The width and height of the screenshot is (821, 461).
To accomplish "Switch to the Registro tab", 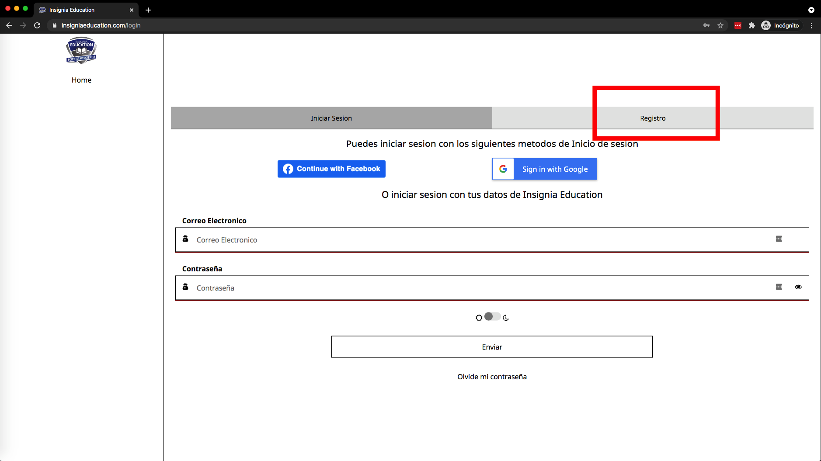I will (653, 118).
